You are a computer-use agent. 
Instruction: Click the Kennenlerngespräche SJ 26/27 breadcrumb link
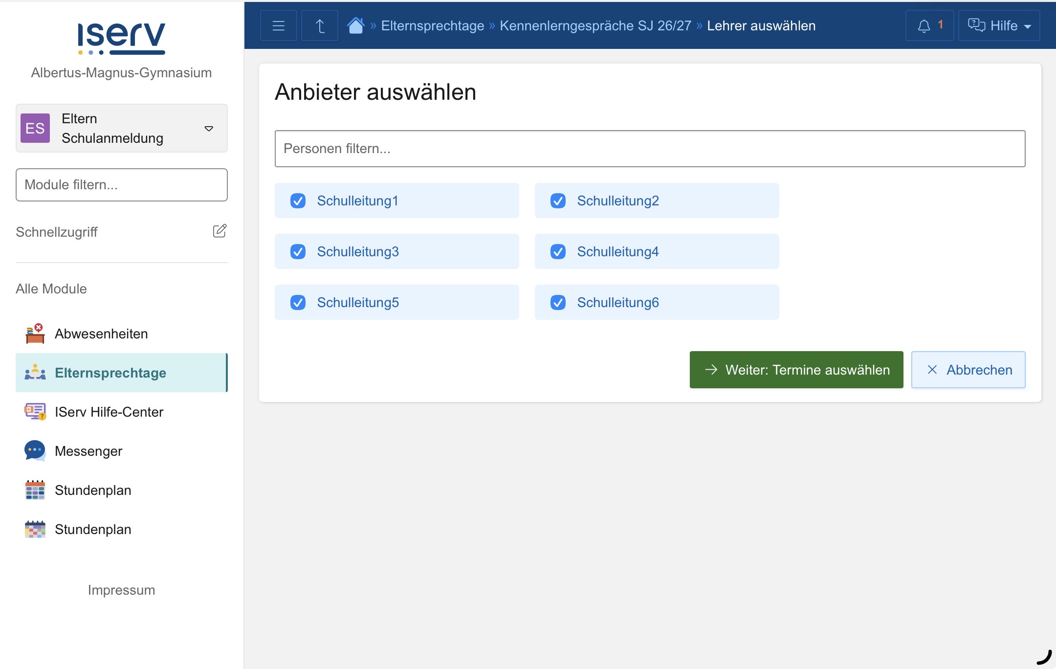(595, 26)
